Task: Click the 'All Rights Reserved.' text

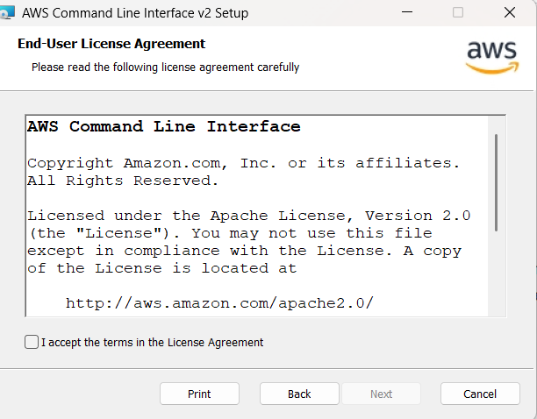Action: pos(123,181)
